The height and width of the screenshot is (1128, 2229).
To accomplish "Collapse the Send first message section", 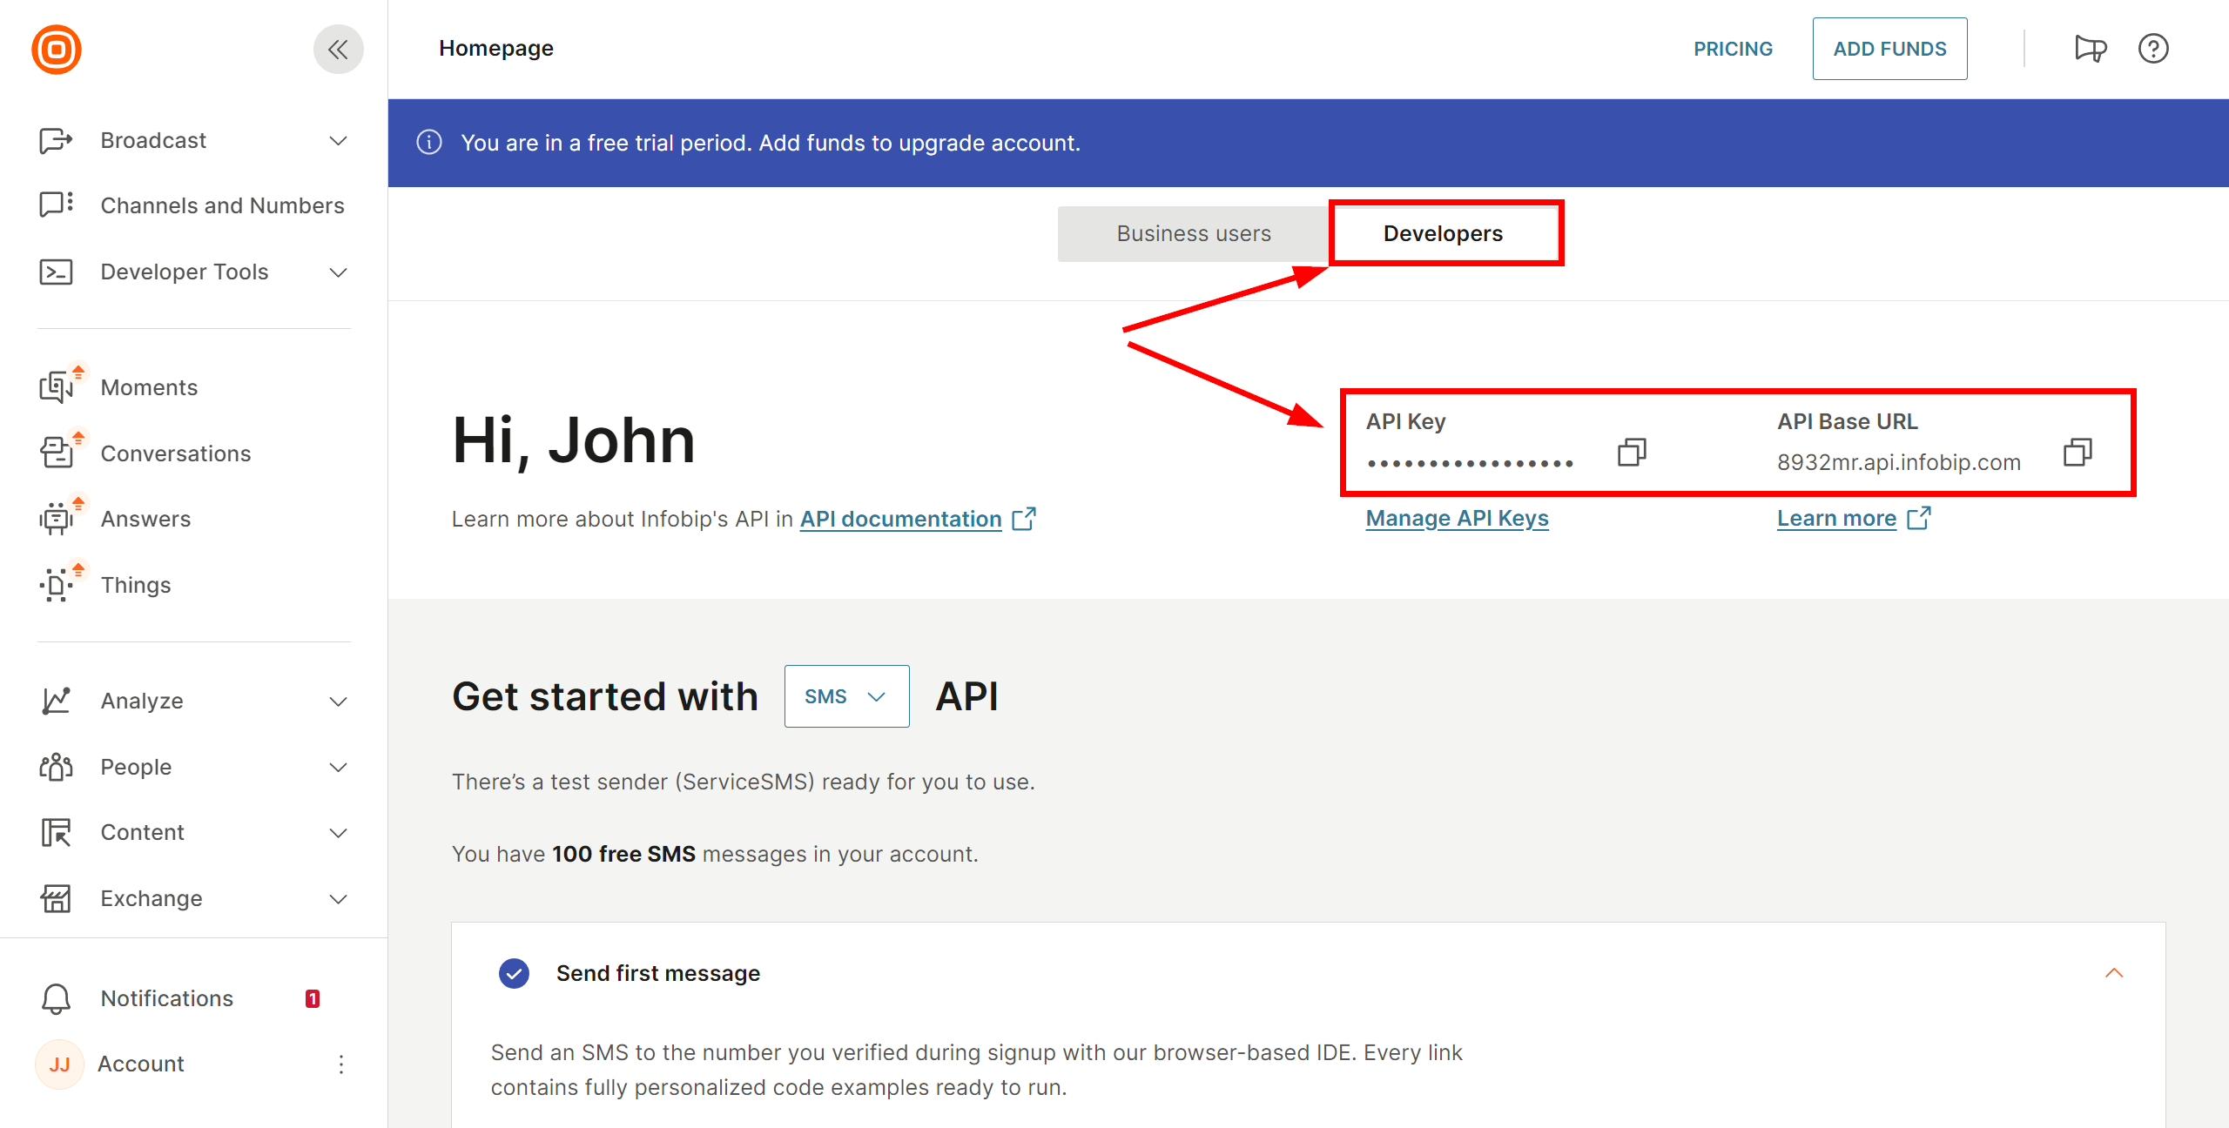I will click(2114, 973).
